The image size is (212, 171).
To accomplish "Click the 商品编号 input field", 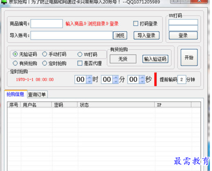I will point(47,24).
